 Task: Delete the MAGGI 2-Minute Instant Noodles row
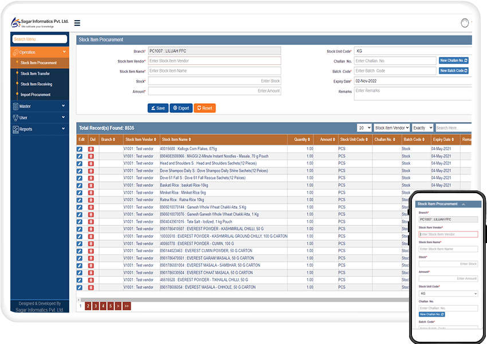pyautogui.click(x=91, y=157)
